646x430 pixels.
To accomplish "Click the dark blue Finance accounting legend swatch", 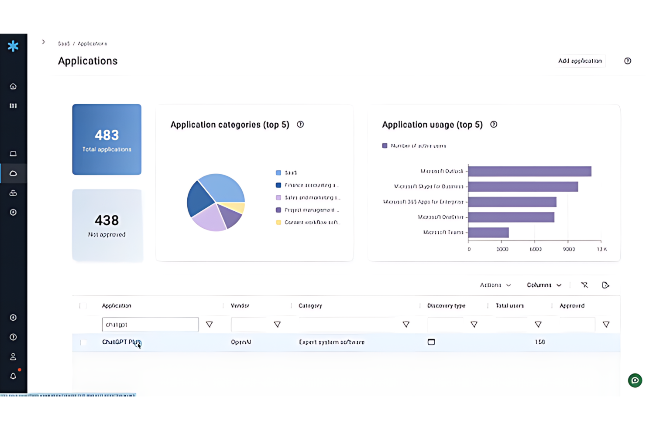I will pyautogui.click(x=278, y=185).
